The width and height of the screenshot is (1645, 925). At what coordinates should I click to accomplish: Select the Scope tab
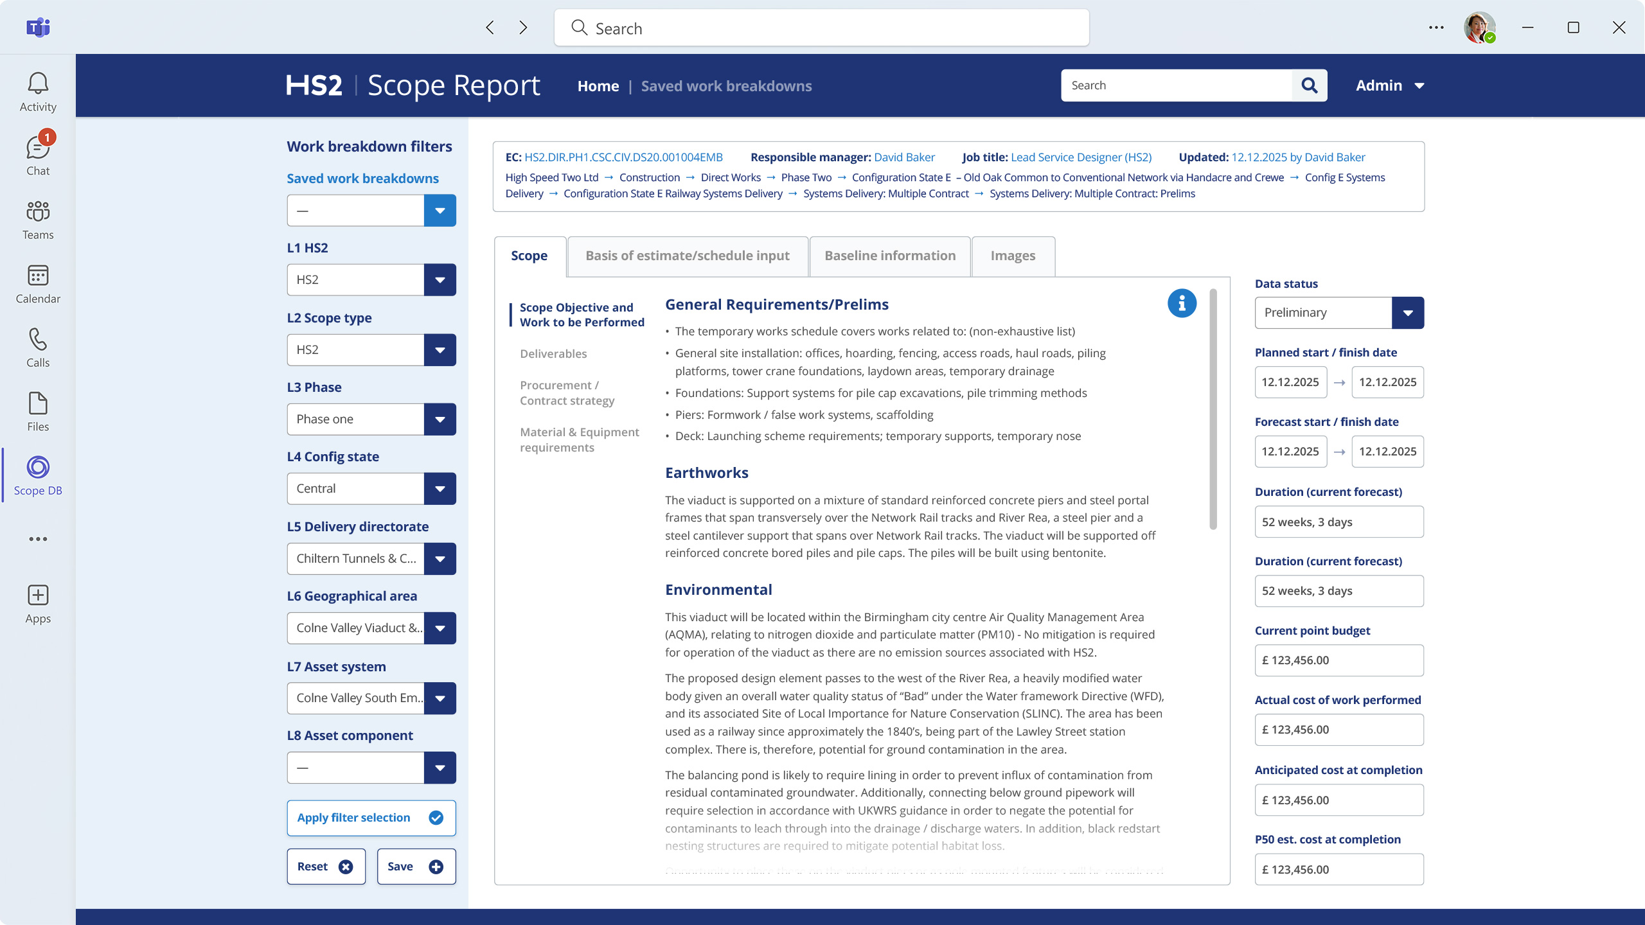(x=529, y=256)
